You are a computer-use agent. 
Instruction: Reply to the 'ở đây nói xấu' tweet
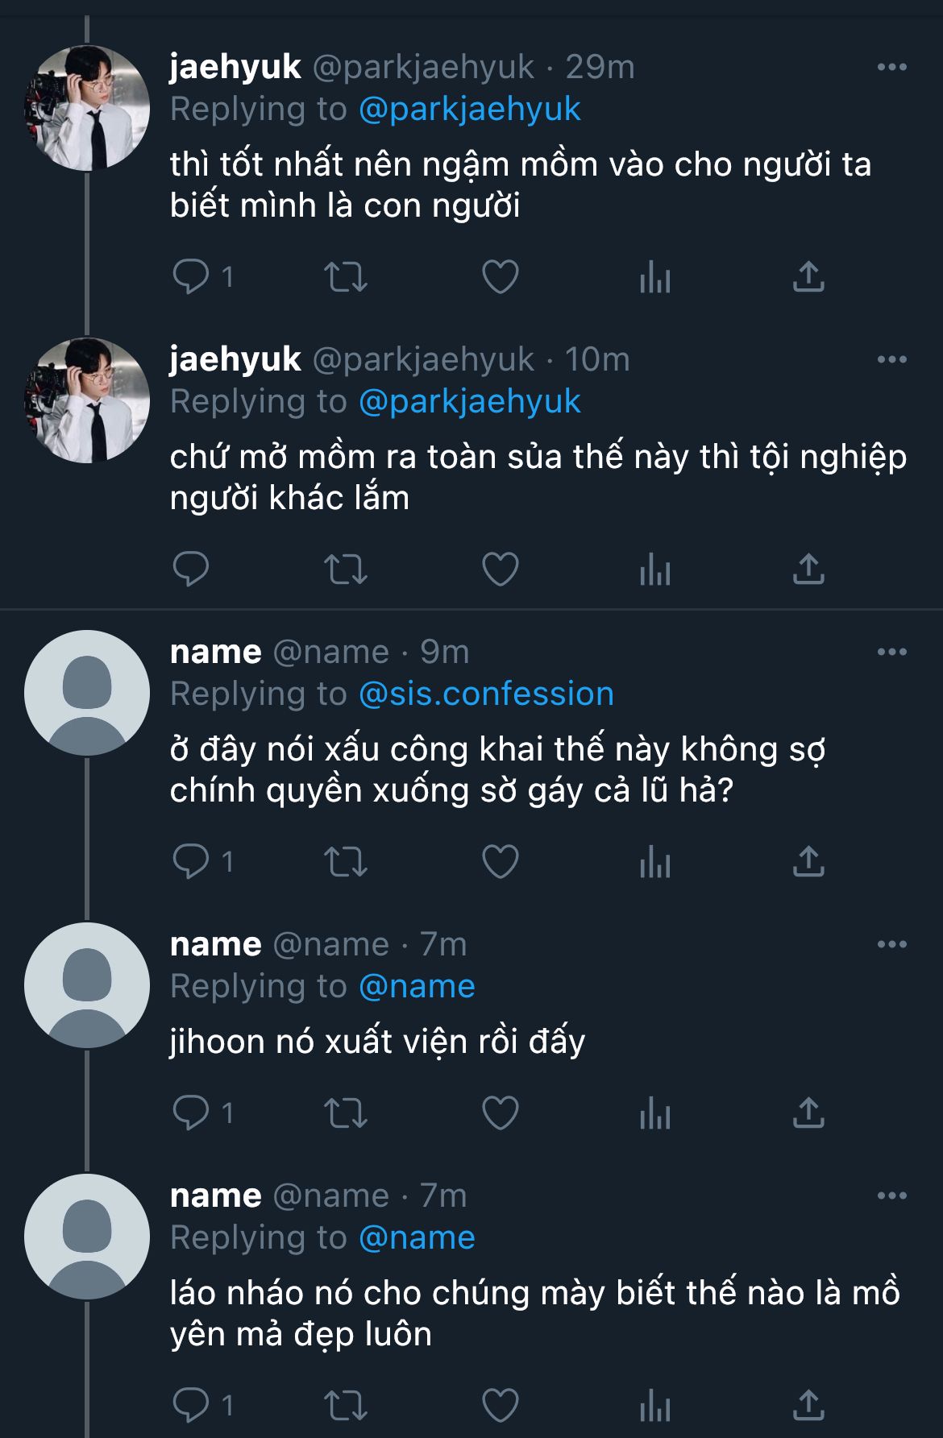coord(191,862)
